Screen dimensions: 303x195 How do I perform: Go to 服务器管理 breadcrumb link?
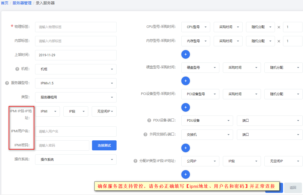pyautogui.click(x=22, y=3)
